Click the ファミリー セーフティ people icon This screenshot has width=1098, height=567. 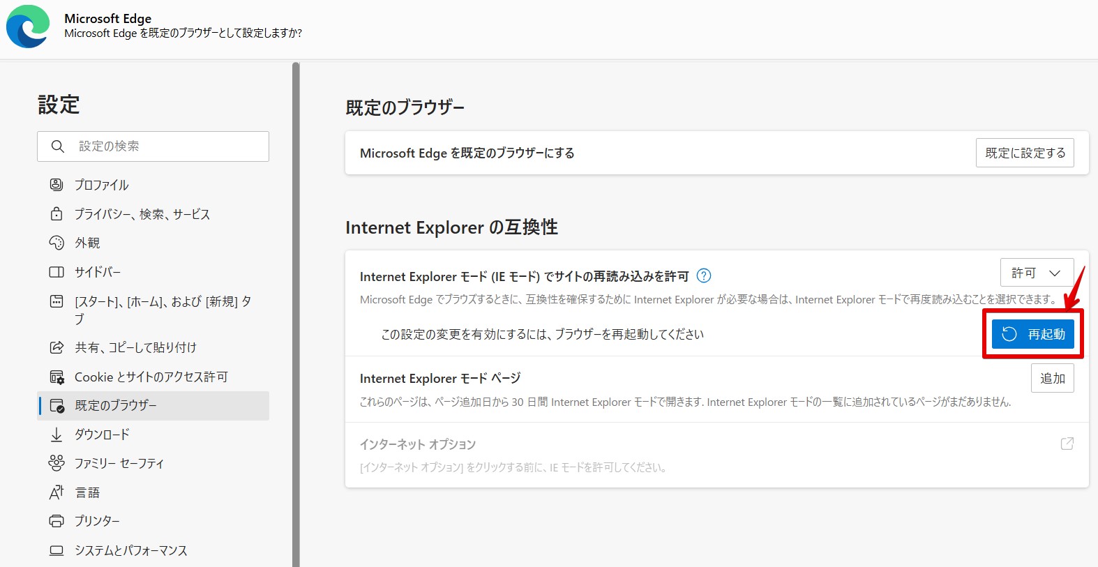[x=57, y=463]
